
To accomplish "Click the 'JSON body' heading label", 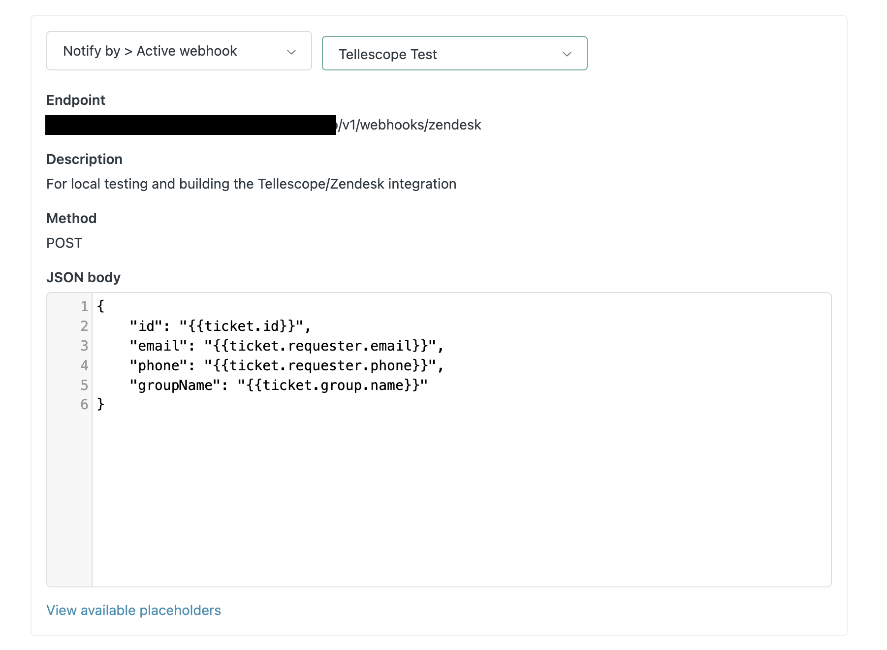I will click(83, 277).
